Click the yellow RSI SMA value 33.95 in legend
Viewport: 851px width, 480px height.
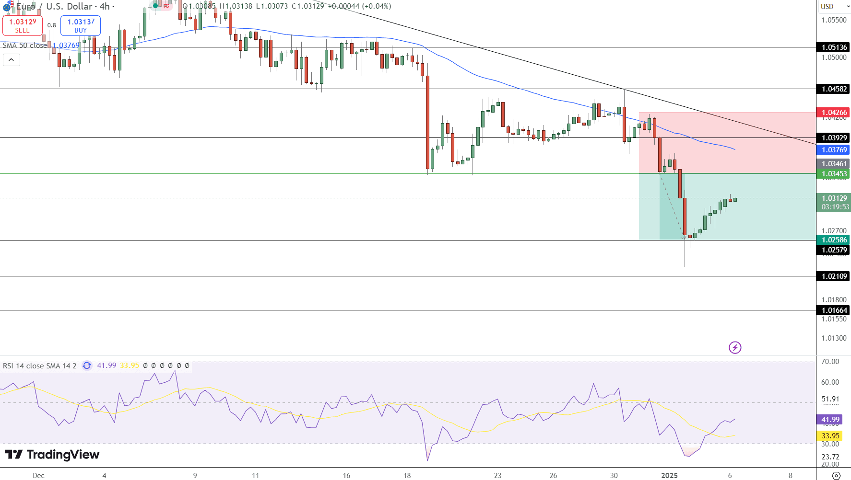130,366
